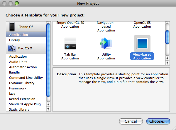Image resolution: width=176 pixels, height=130 pixels.
Task: Click the View-based Application icon
Action: point(142,44)
